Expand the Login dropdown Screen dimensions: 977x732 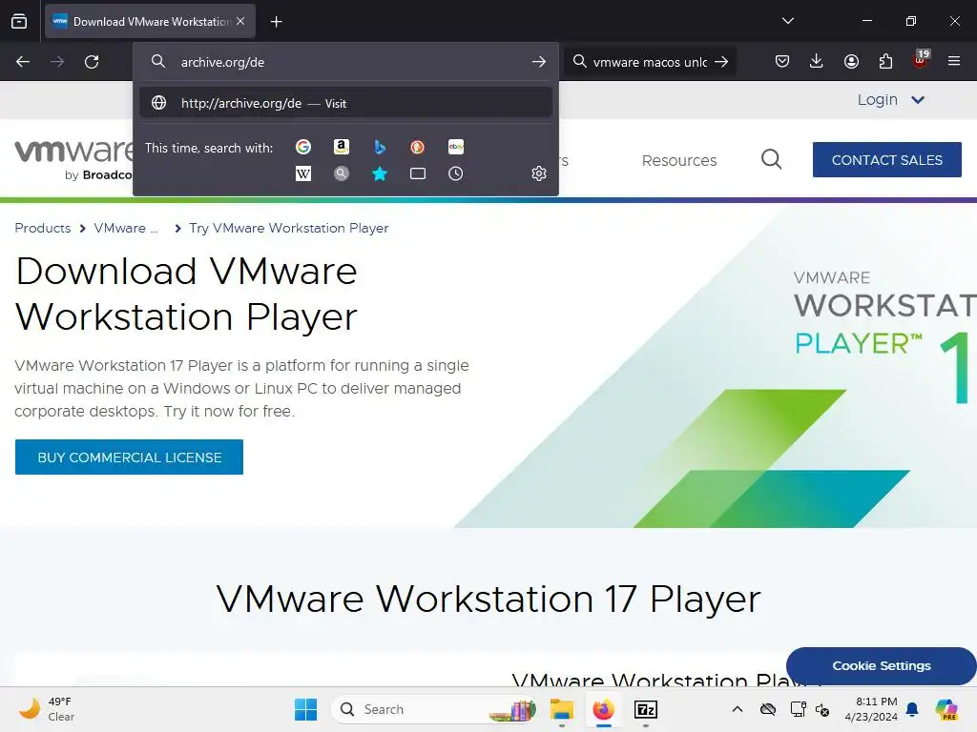tap(890, 99)
